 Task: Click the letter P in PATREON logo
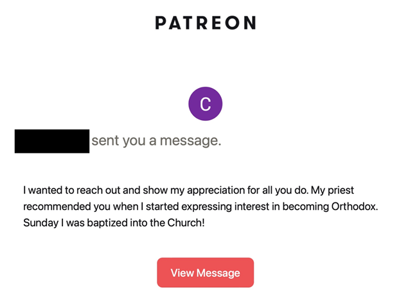[x=161, y=22]
